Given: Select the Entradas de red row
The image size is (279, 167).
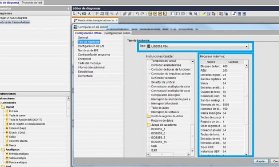Looking at the screenshot, I should (x=222, y=139).
